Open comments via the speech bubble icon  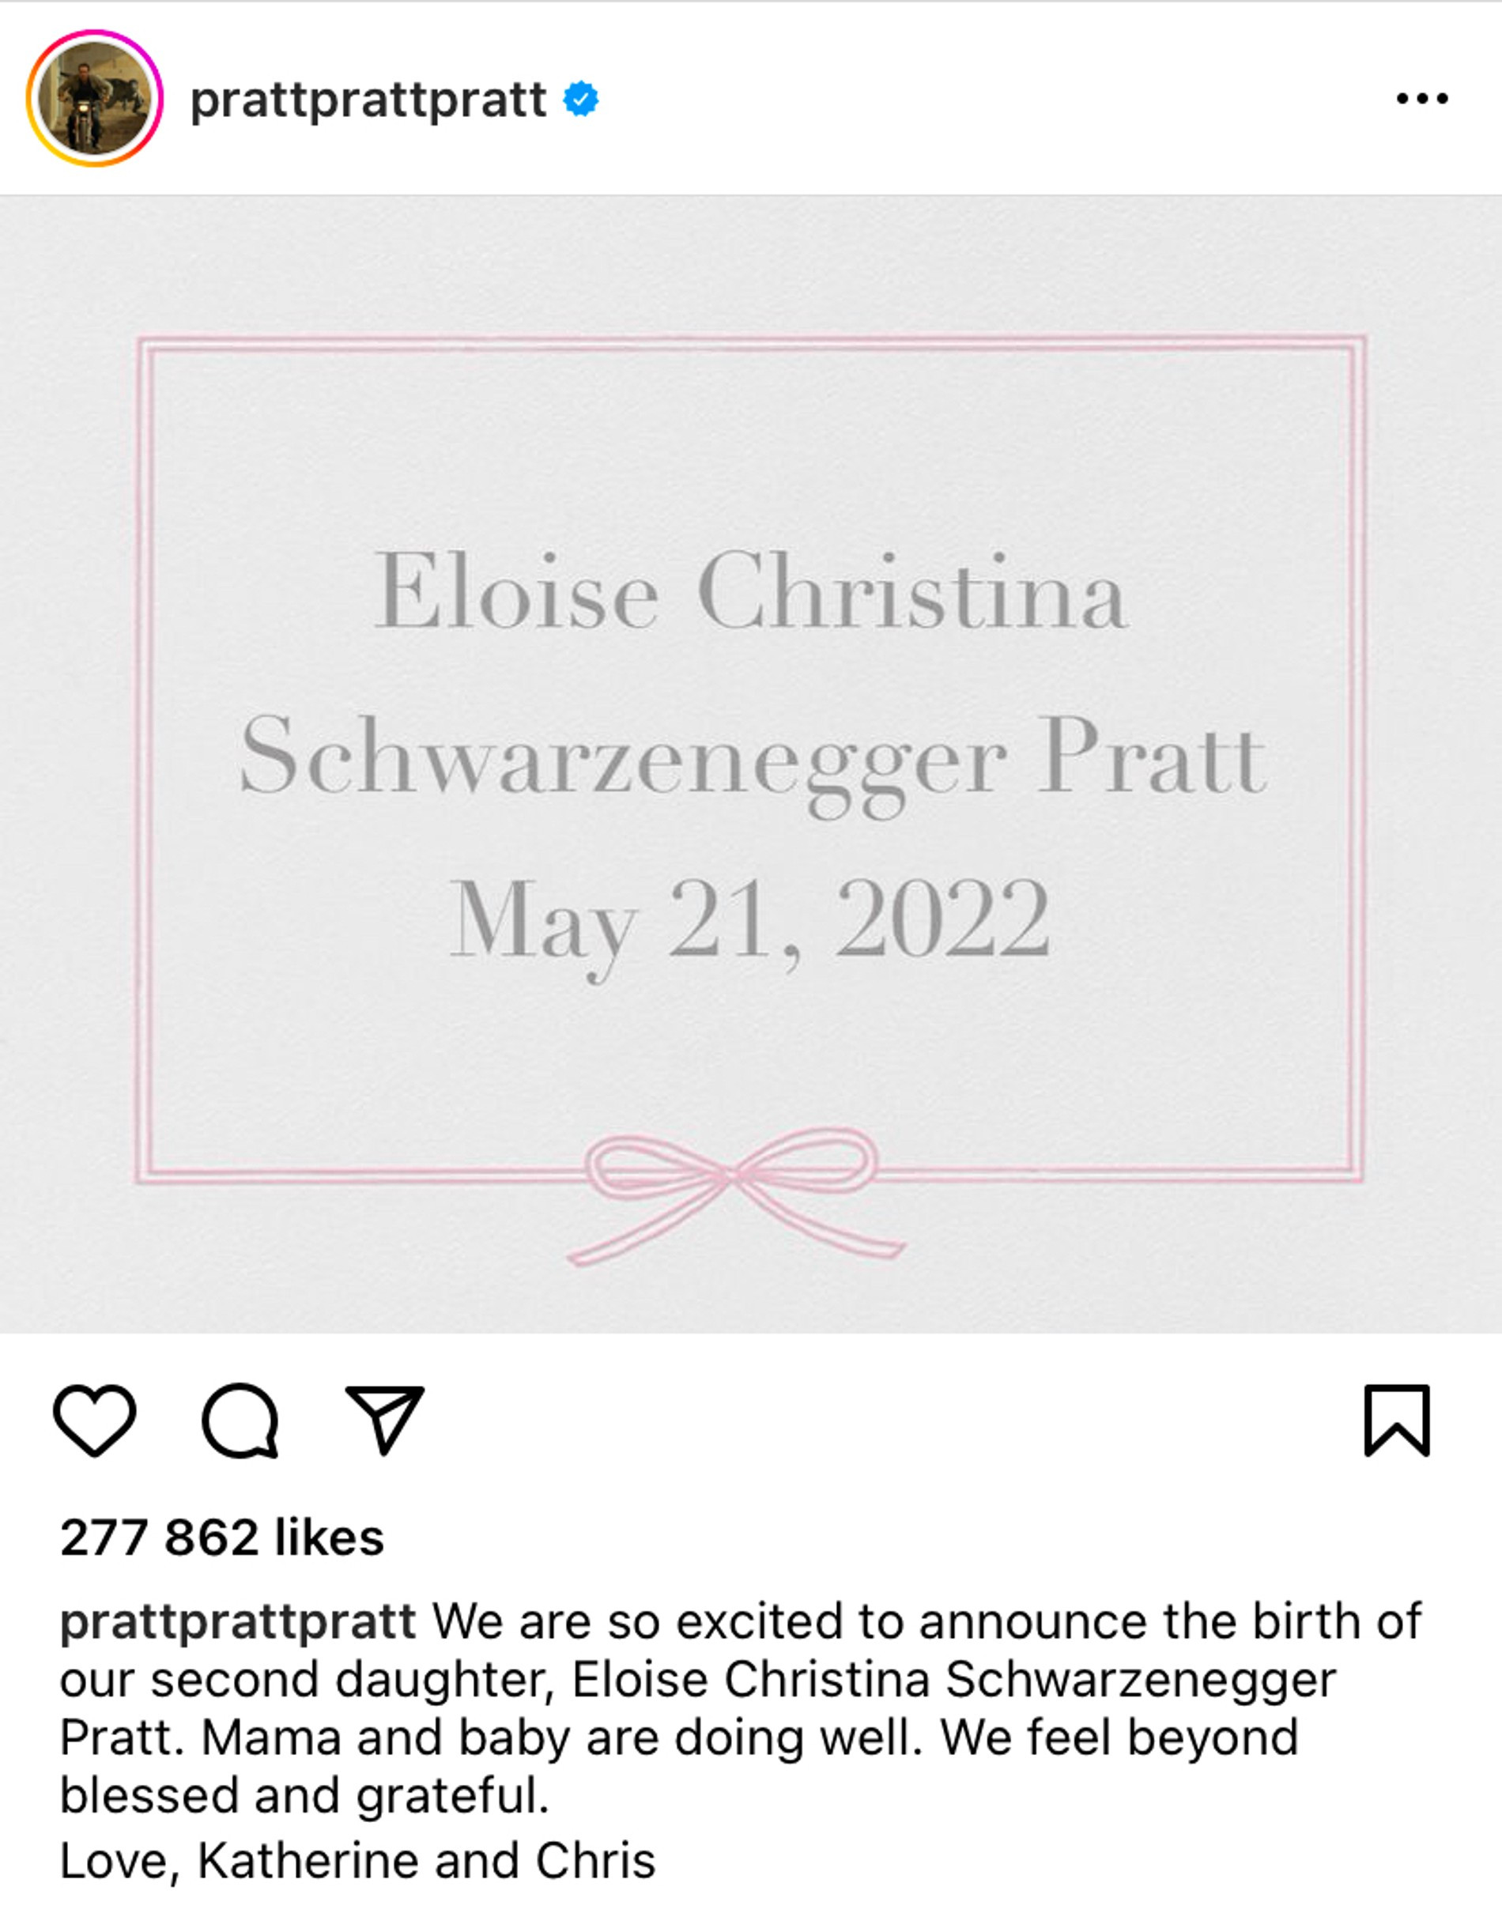pyautogui.click(x=241, y=1421)
